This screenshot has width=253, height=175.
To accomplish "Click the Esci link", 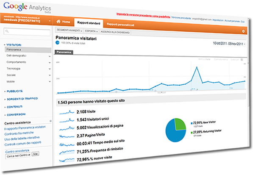I will (243, 22).
